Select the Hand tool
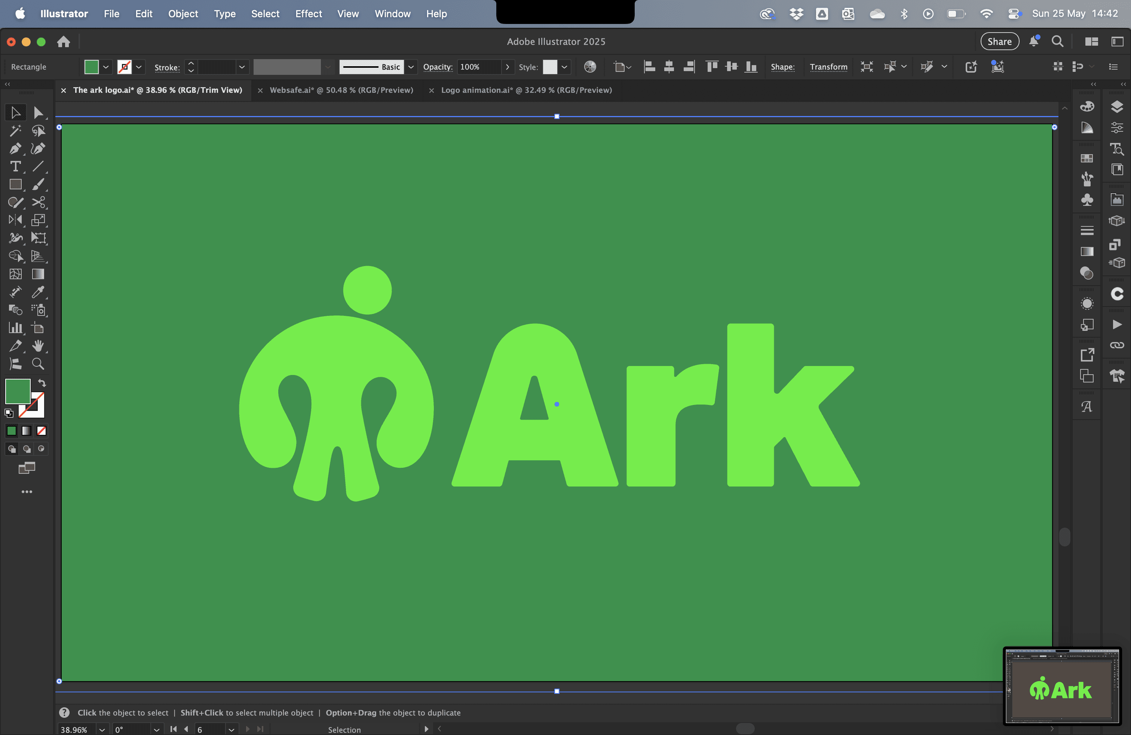The width and height of the screenshot is (1131, 735). coord(38,346)
